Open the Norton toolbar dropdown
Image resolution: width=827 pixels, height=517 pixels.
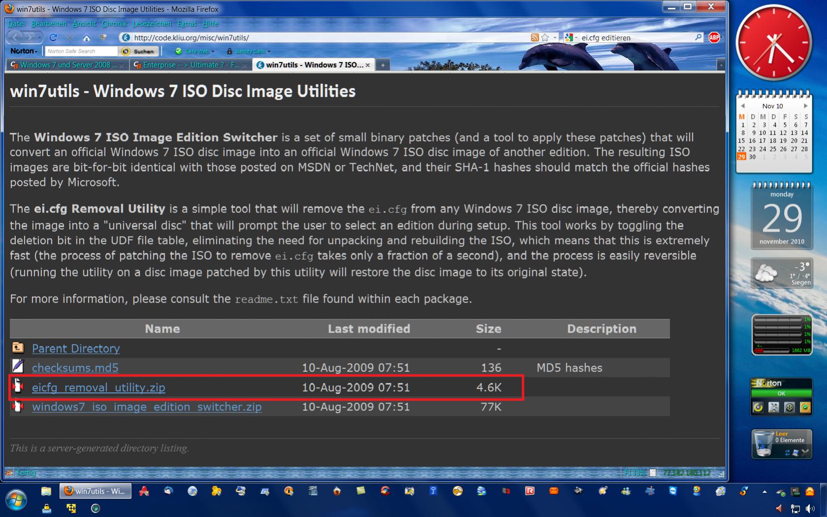click(24, 51)
